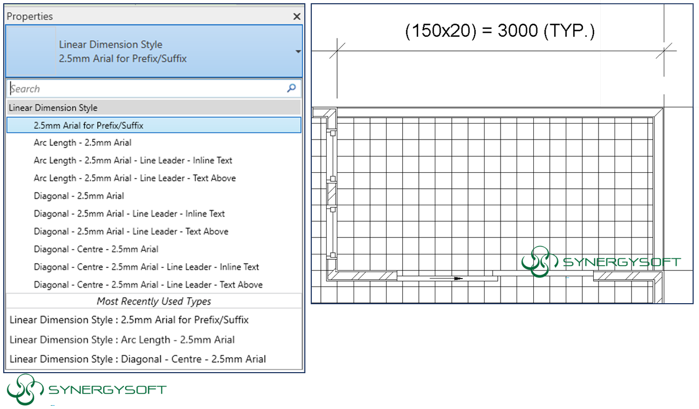Select Diagonal - 2.5mm Arial style
699x409 pixels.
pos(79,196)
